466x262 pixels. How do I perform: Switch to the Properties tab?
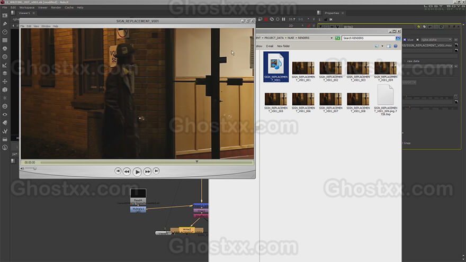click(x=331, y=13)
